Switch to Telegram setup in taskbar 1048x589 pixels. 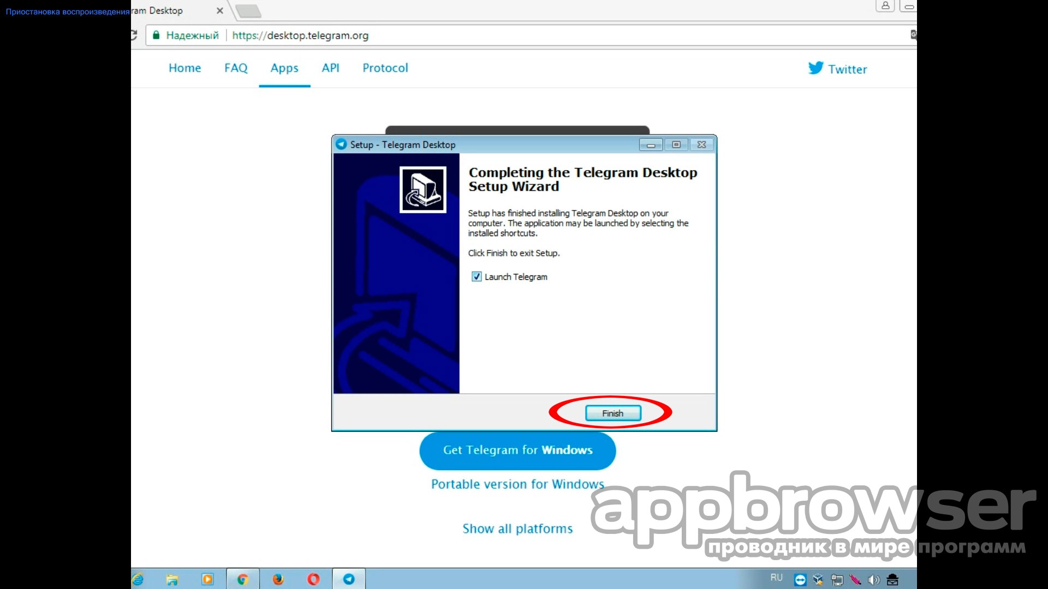click(x=349, y=579)
